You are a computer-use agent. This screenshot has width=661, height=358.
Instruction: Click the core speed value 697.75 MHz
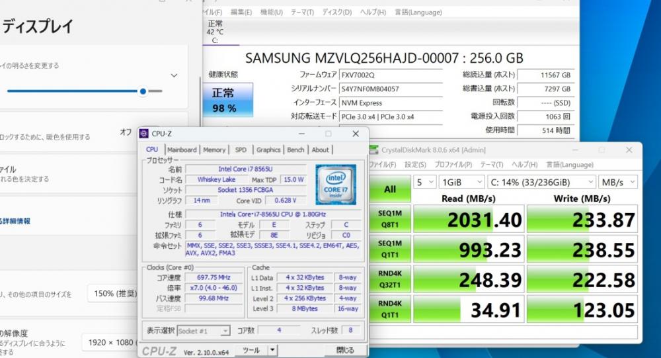pyautogui.click(x=214, y=278)
